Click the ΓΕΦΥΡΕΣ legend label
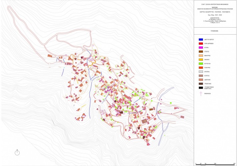Screen dimensions: 238x166 (x=207, y=68)
